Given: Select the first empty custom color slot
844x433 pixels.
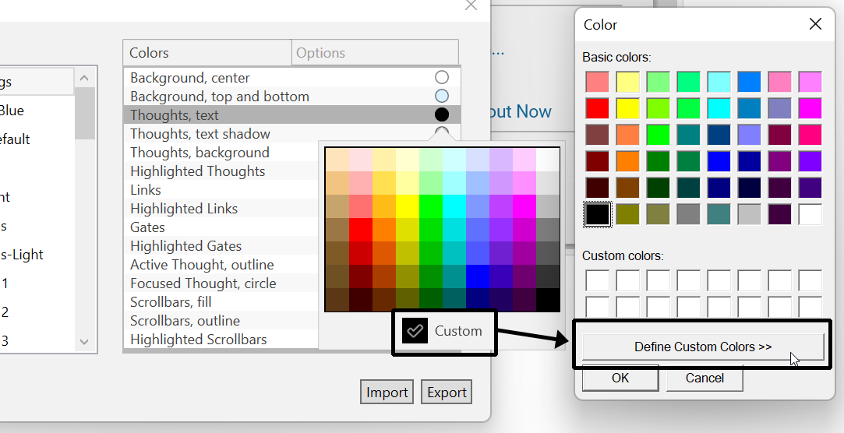Looking at the screenshot, I should (598, 280).
